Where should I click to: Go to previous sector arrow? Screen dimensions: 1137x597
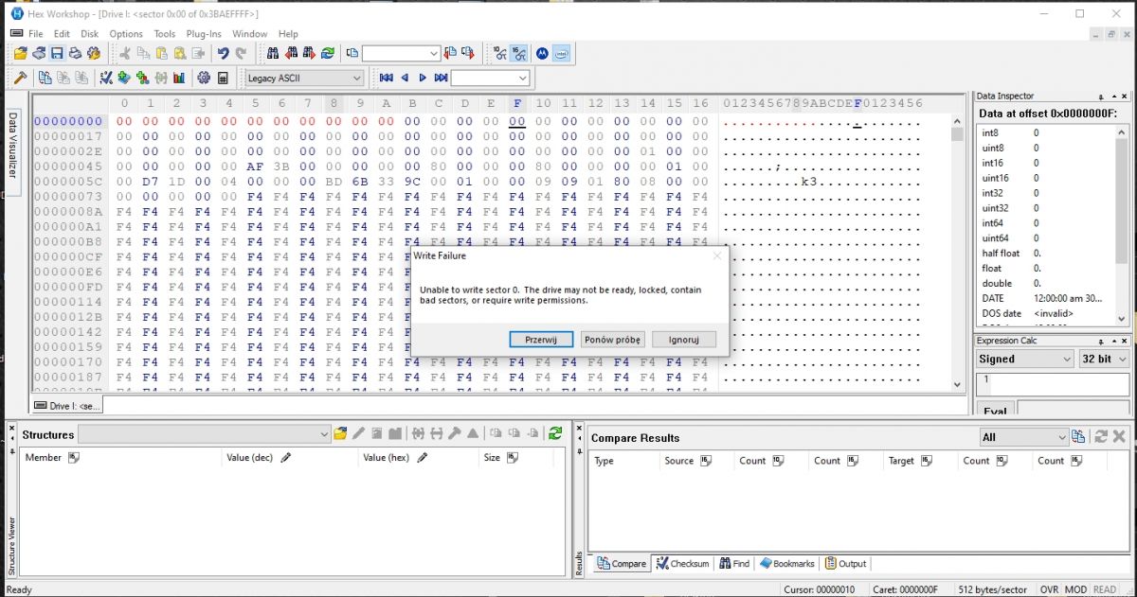[405, 78]
